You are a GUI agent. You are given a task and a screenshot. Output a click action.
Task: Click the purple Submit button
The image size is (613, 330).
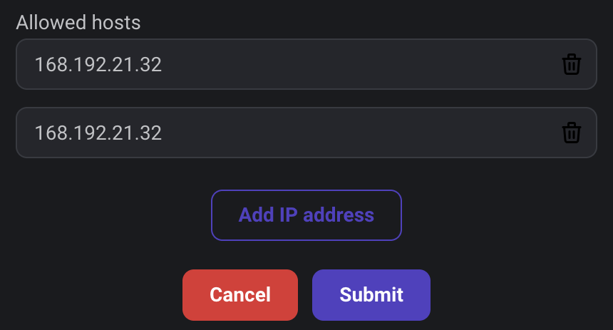point(371,295)
